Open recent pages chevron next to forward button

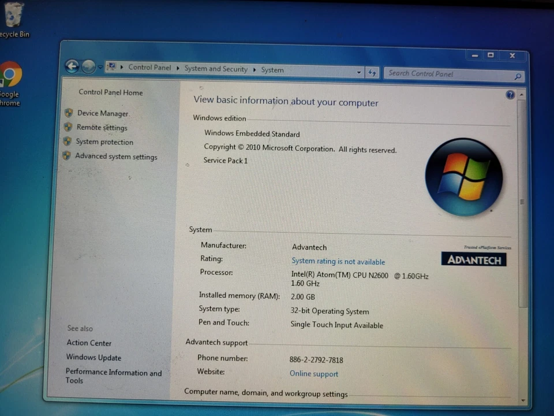point(100,67)
